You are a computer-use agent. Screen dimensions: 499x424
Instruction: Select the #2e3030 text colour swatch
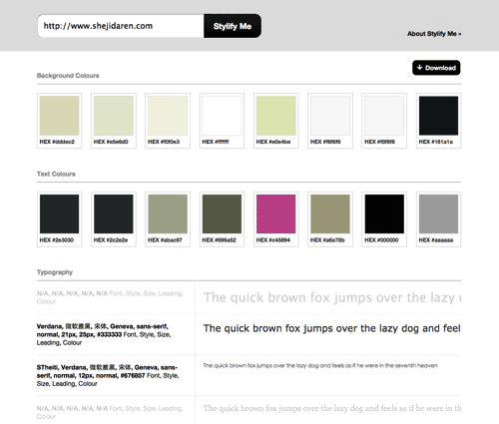59,219
